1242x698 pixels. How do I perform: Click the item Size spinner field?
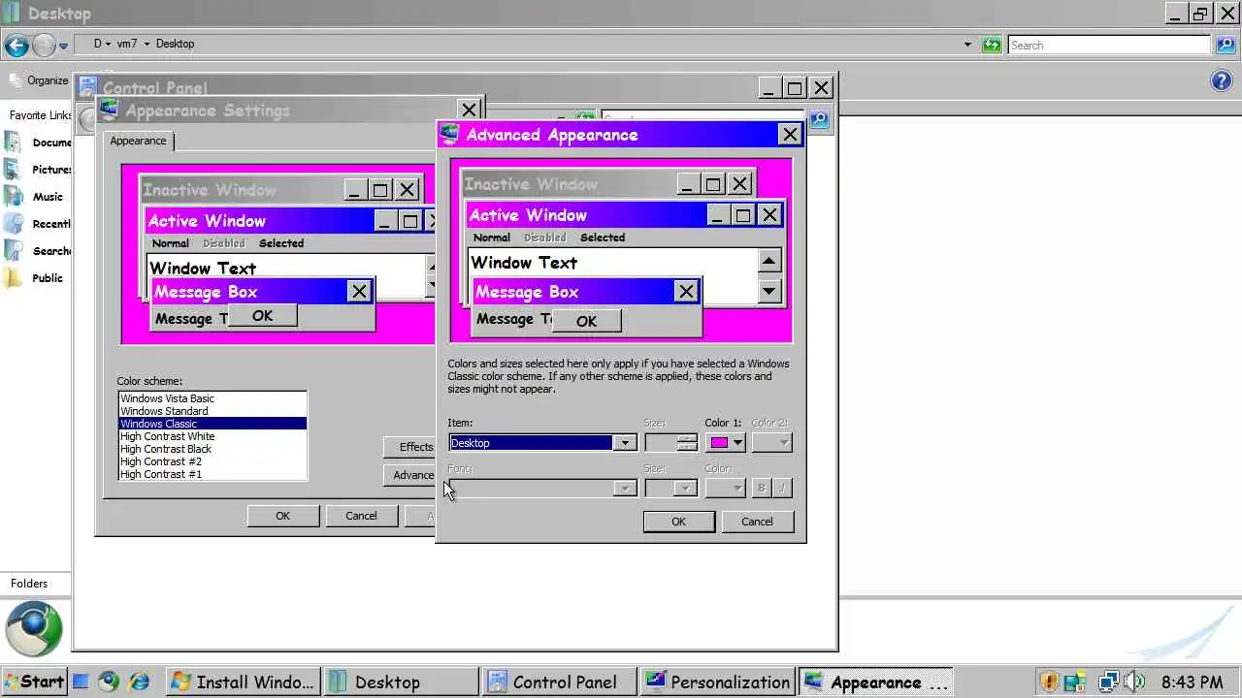click(x=670, y=443)
